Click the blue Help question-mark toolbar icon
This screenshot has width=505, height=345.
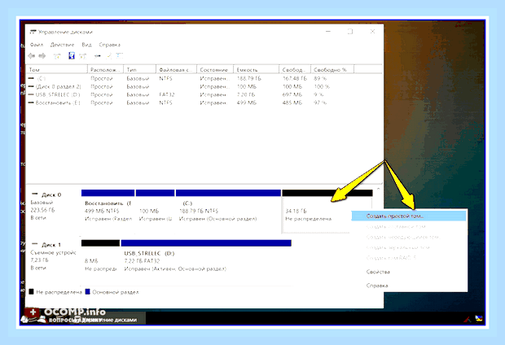[x=72, y=56]
